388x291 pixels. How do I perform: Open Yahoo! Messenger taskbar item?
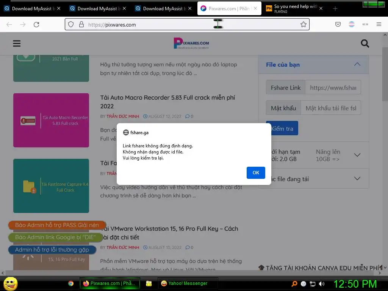pos(188,283)
